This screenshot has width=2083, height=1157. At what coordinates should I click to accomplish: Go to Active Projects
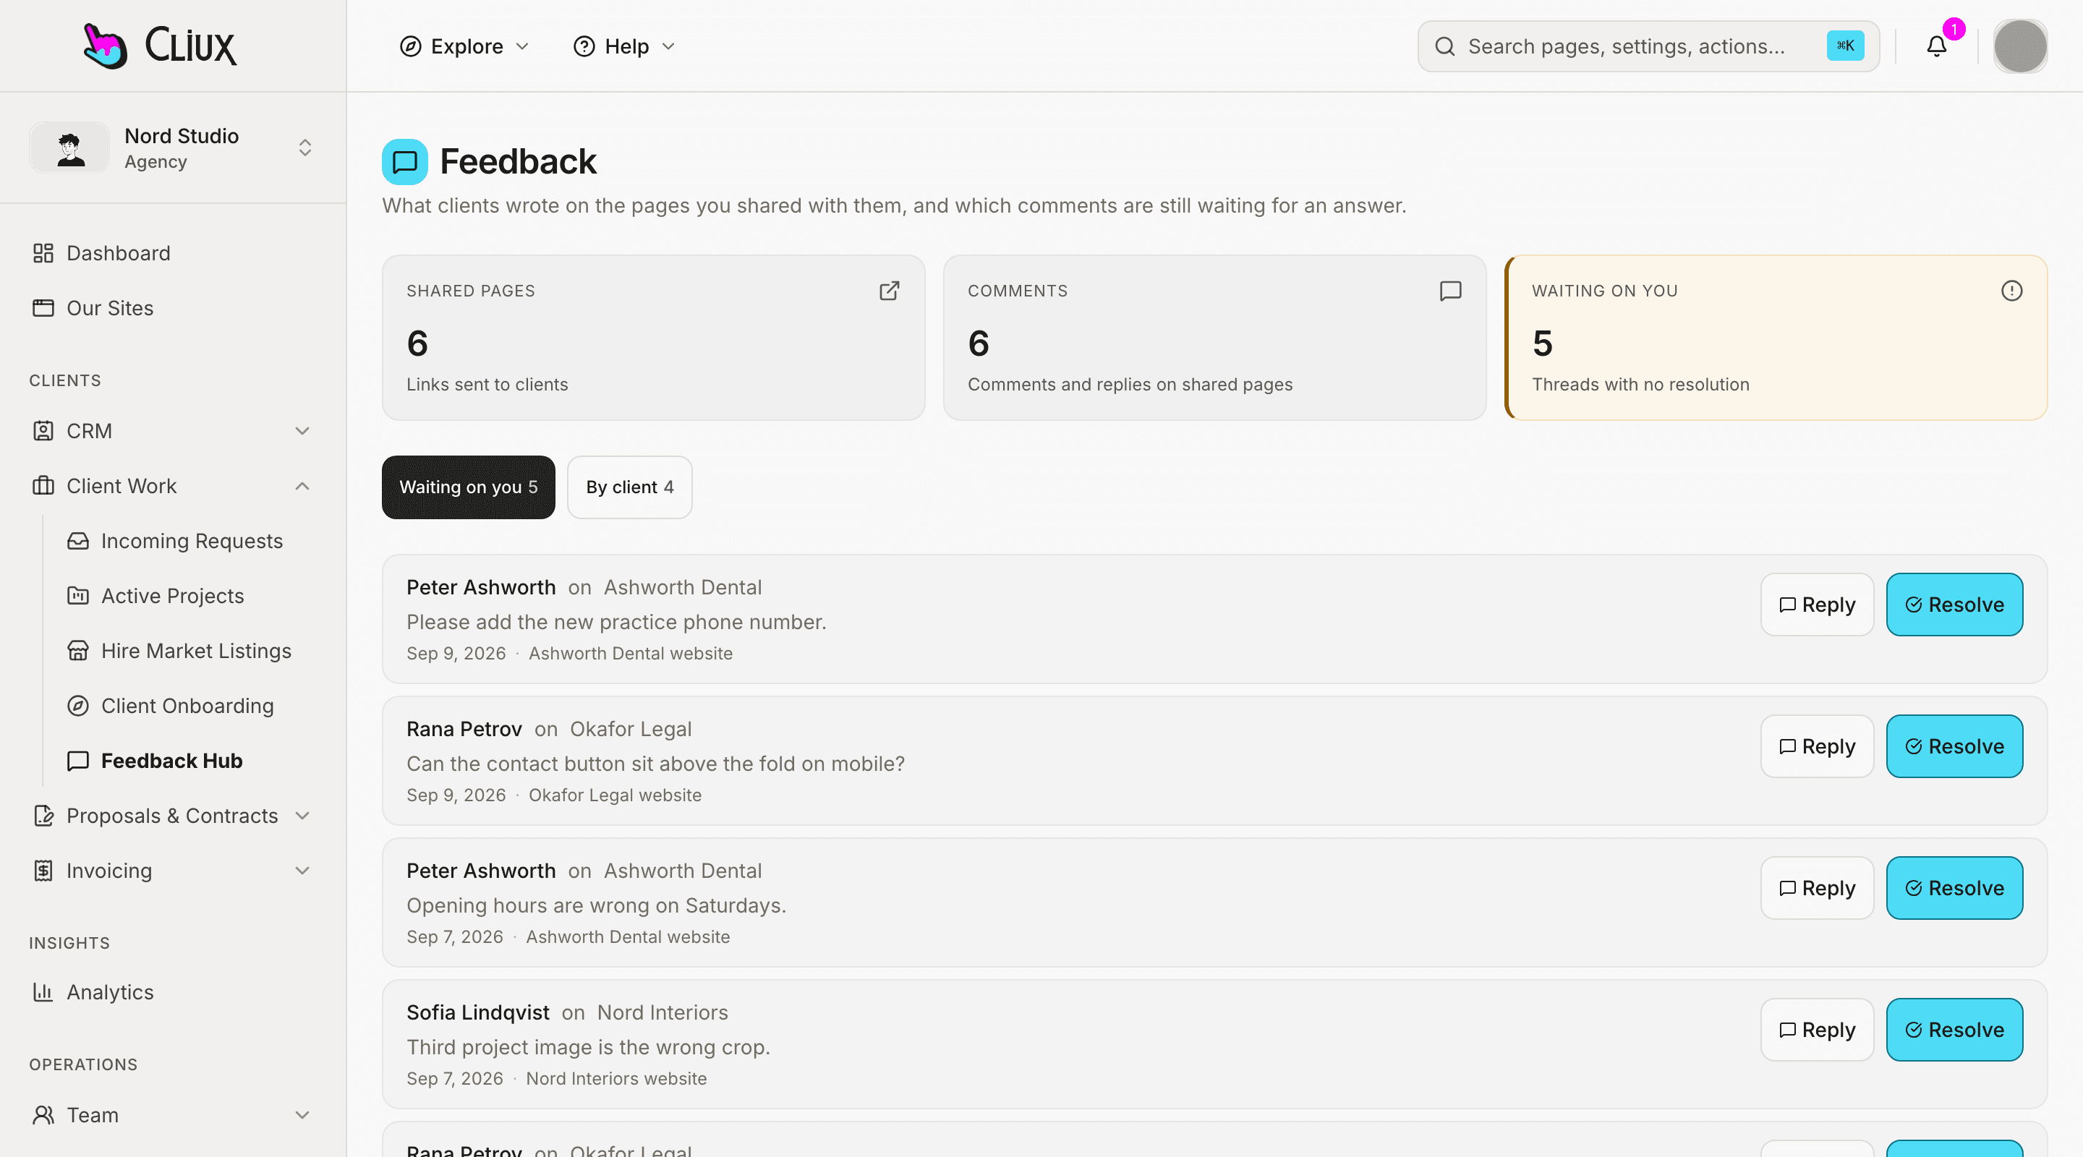(x=190, y=596)
